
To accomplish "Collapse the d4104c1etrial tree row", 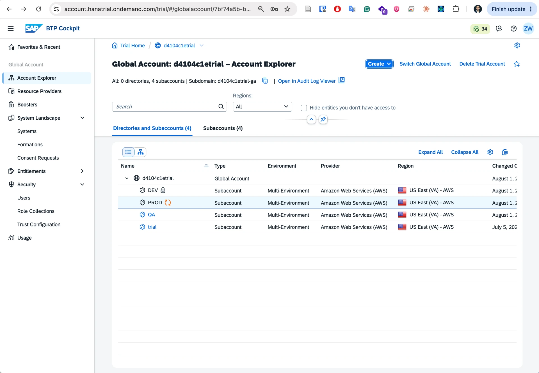I will point(127,178).
